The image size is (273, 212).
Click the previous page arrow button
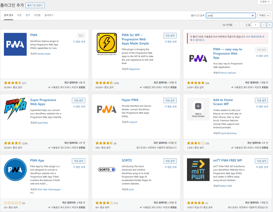(242, 25)
